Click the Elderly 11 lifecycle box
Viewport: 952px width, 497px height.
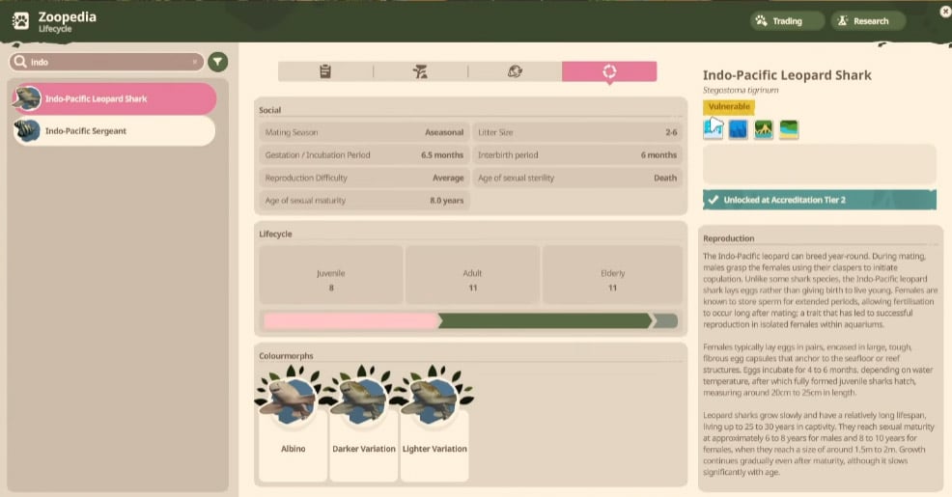[612, 275]
